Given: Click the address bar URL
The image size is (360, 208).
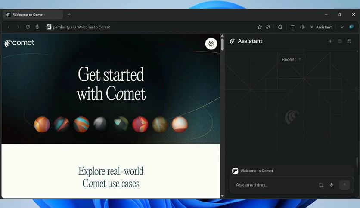Looking at the screenshot, I should coord(81,27).
